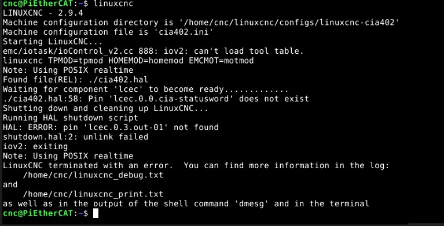Click the 'shutdown.hal:2: unlink failed' line
444x226 pixels.
click(x=76, y=137)
